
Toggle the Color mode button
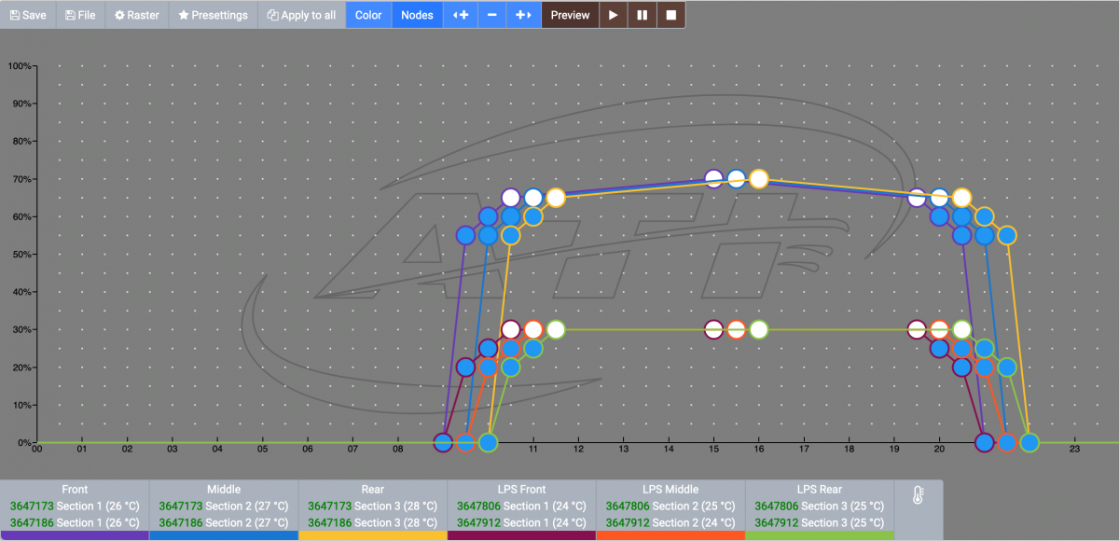click(x=368, y=15)
